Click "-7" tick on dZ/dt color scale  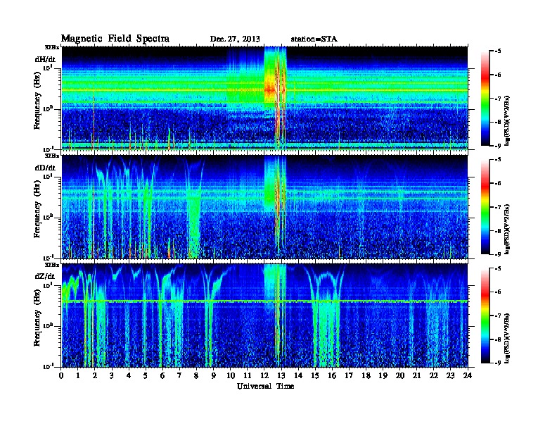point(497,316)
